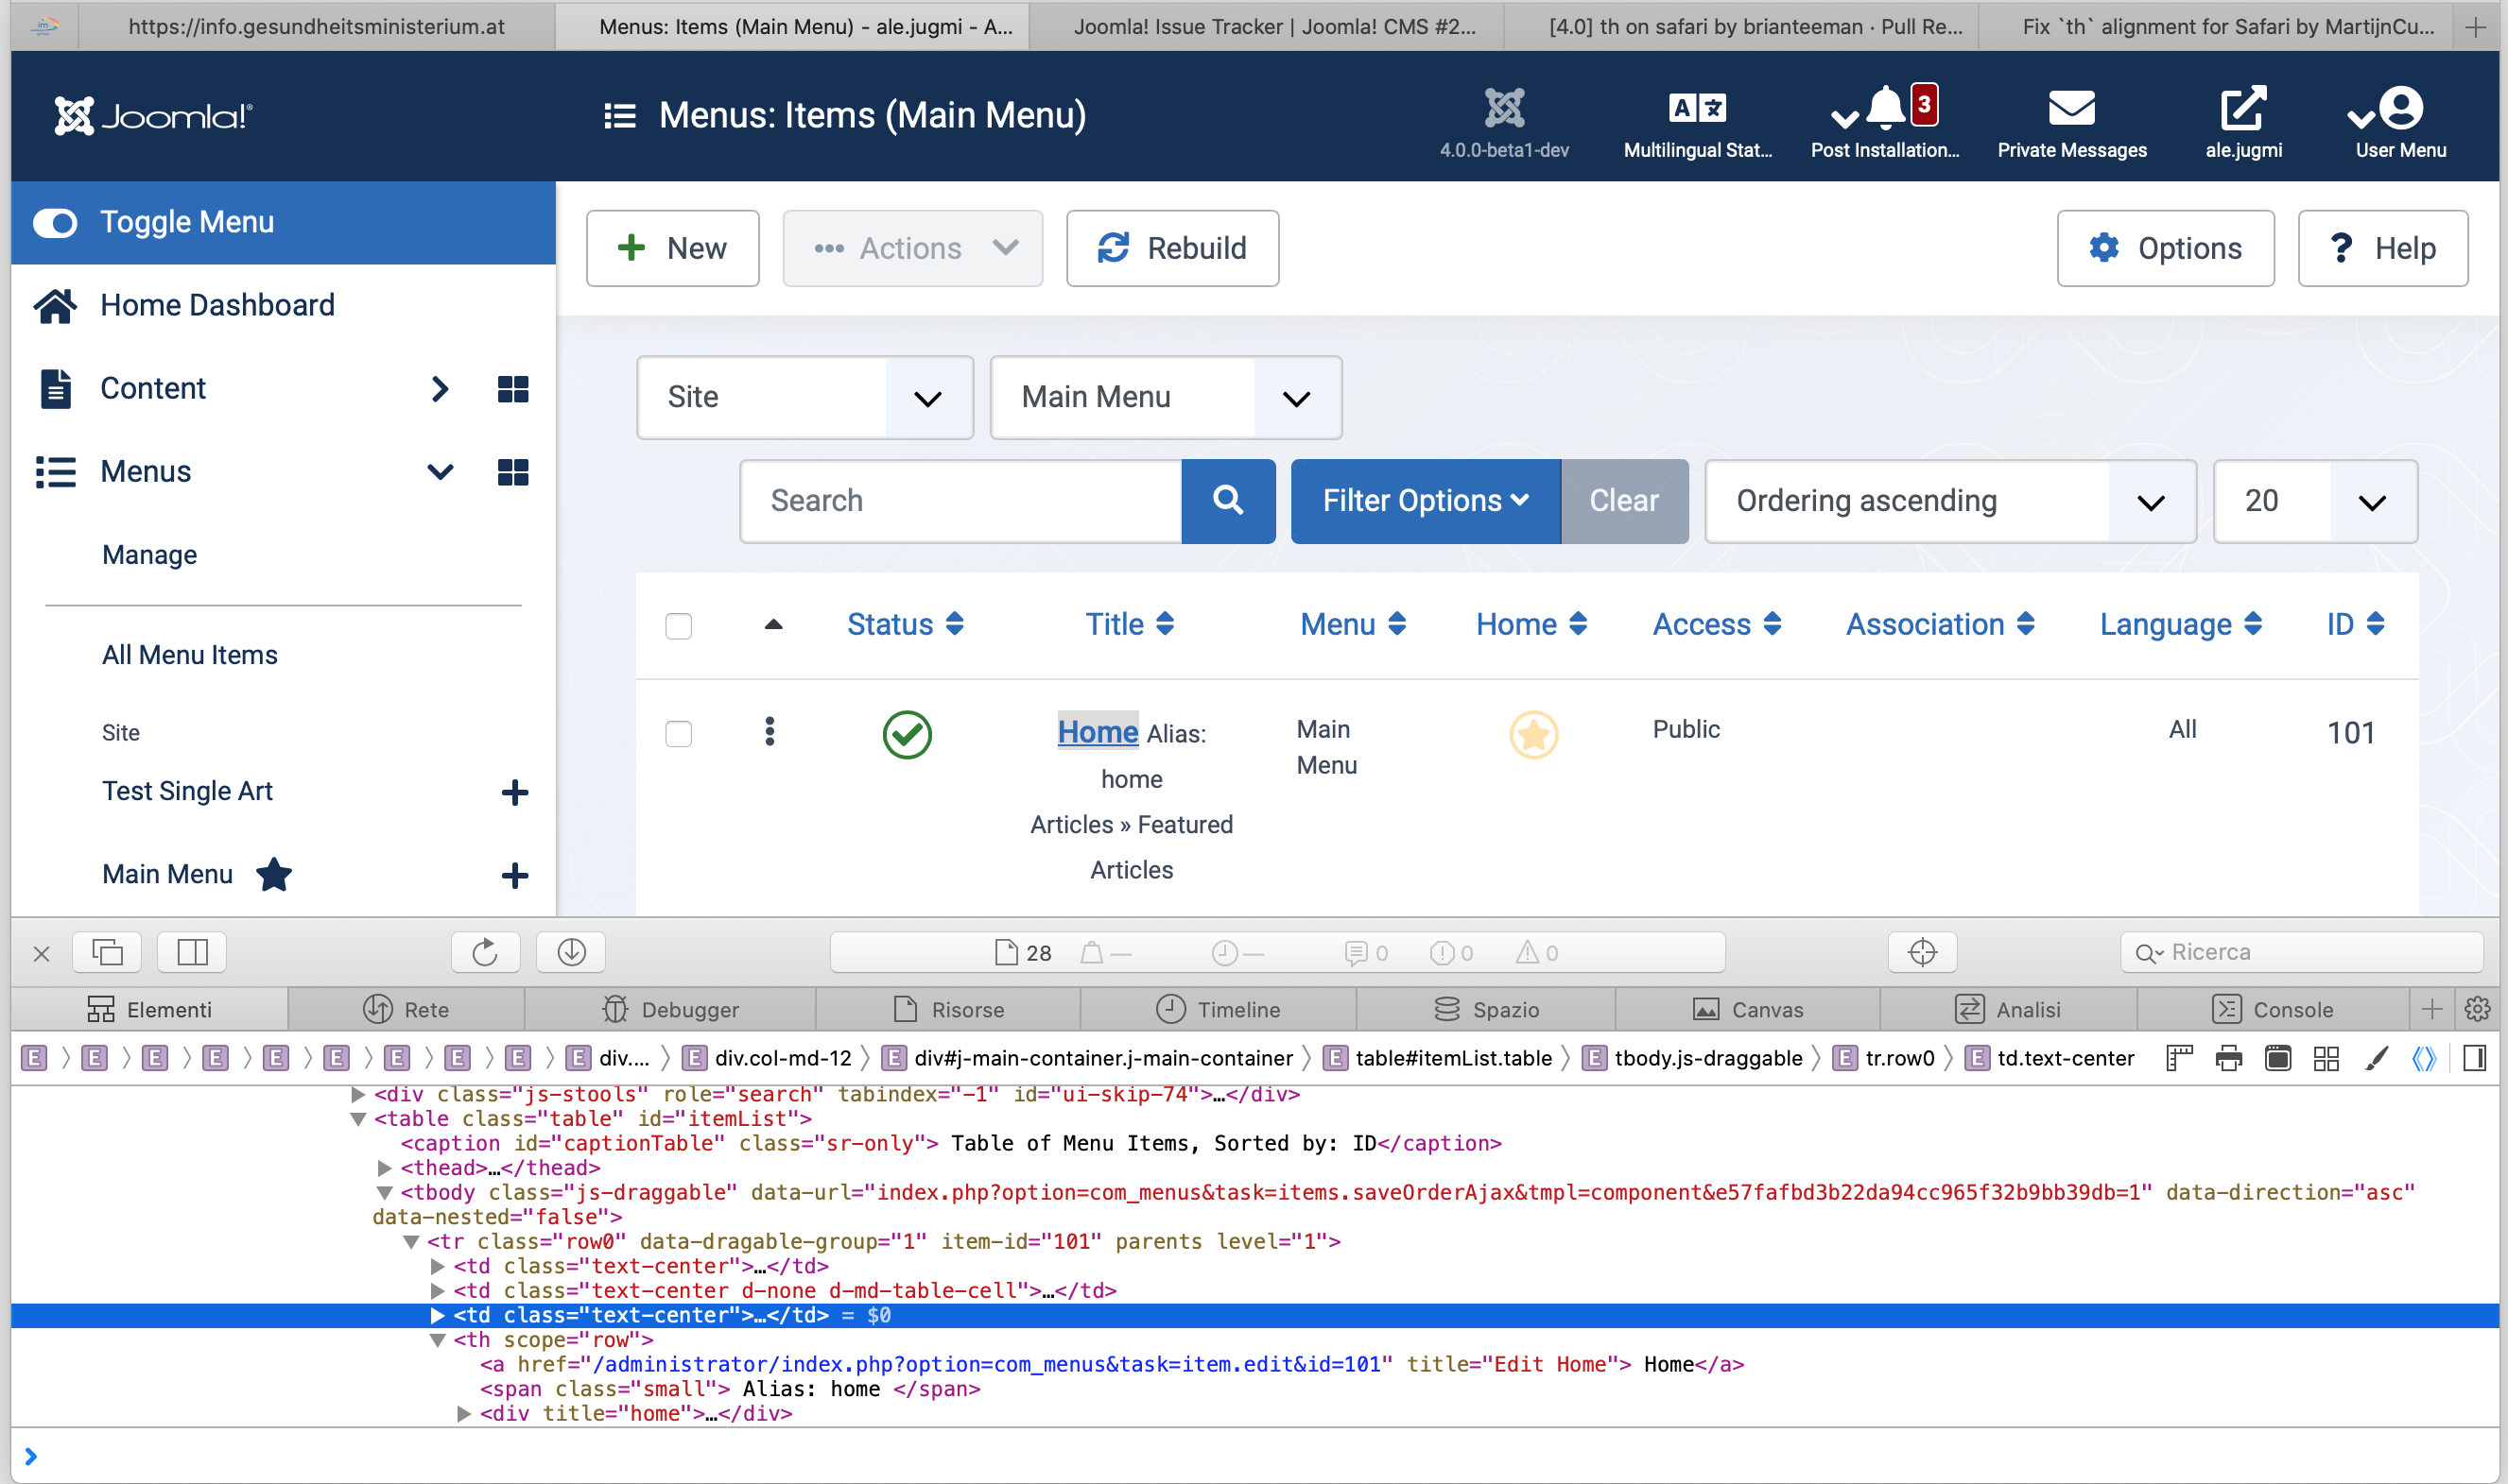Open Home Dashboard in sidebar
The width and height of the screenshot is (2508, 1484).
click(217, 306)
